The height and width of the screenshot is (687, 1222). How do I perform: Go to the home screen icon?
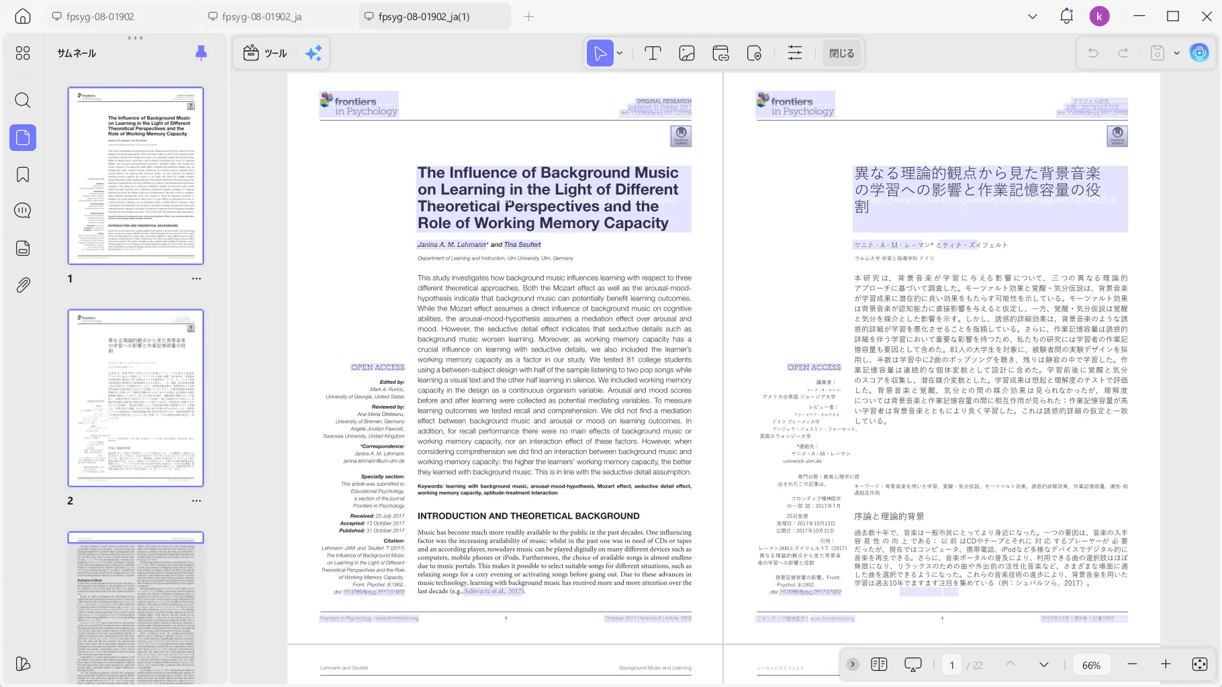pyautogui.click(x=23, y=17)
